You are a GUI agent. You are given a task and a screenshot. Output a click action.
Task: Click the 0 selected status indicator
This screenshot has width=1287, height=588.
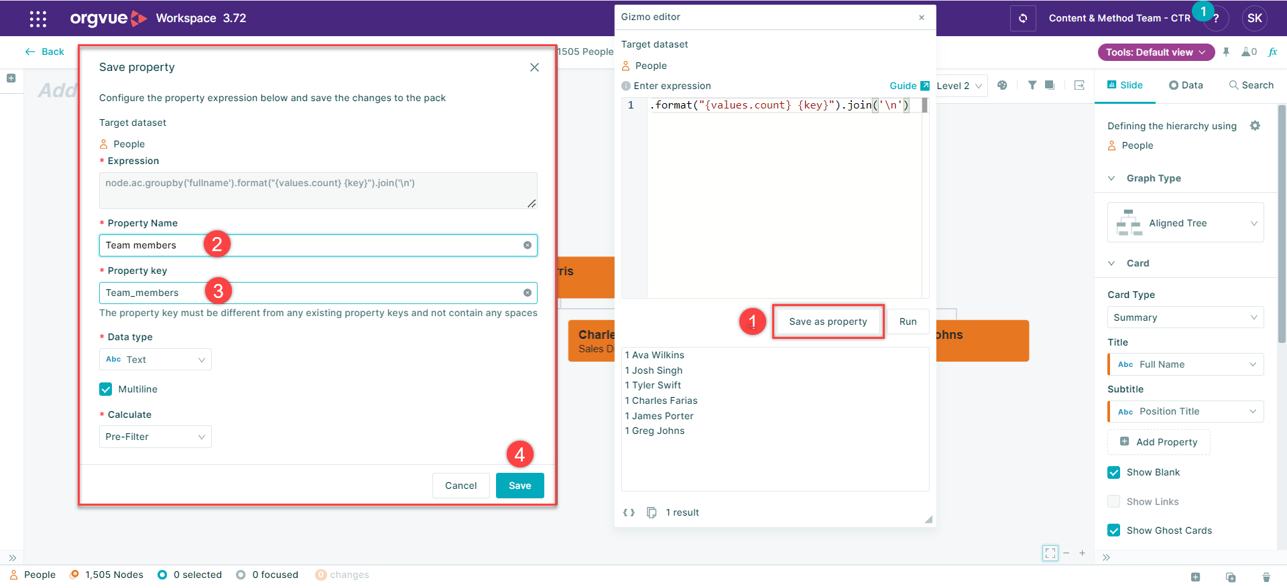[x=190, y=575]
